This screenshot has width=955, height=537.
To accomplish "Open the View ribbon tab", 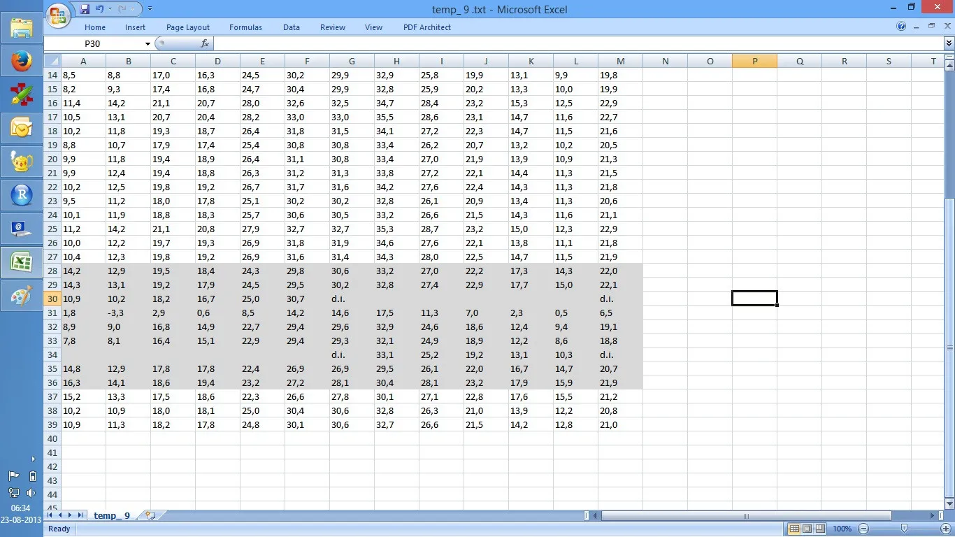I will (373, 27).
